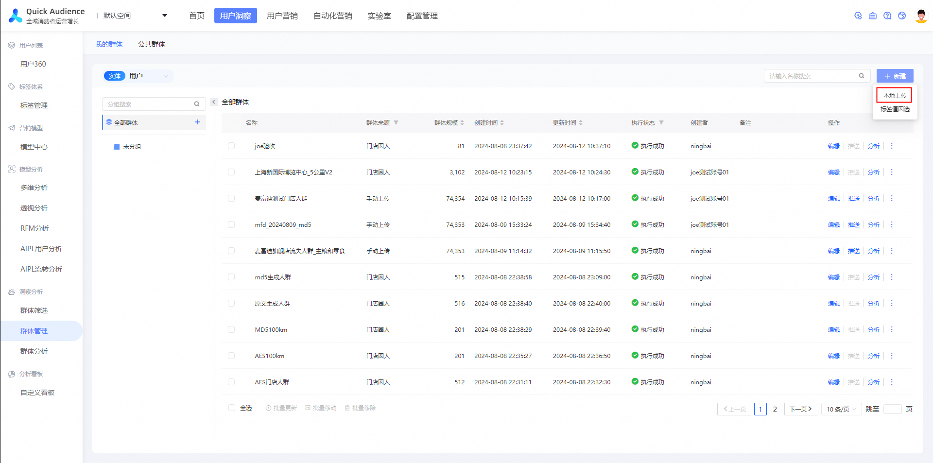Click the 批量更新 icon at the bottom
The image size is (933, 463).
click(268, 408)
